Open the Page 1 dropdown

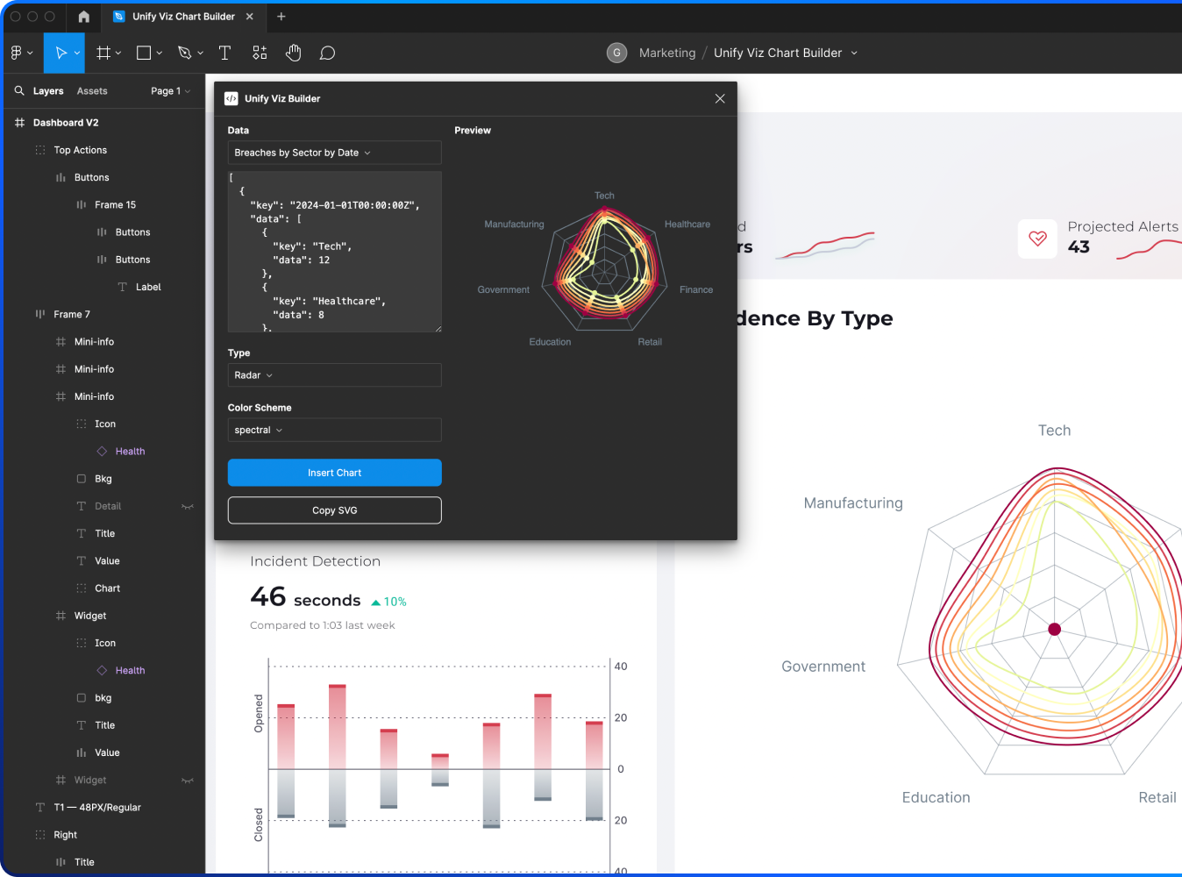point(169,90)
